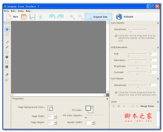Click the Zoom In magnifier icon
163x132 pixels.
tap(72, 17)
